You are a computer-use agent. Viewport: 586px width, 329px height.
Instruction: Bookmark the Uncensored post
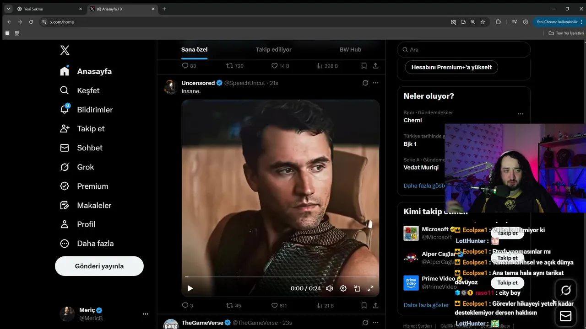[364, 305]
